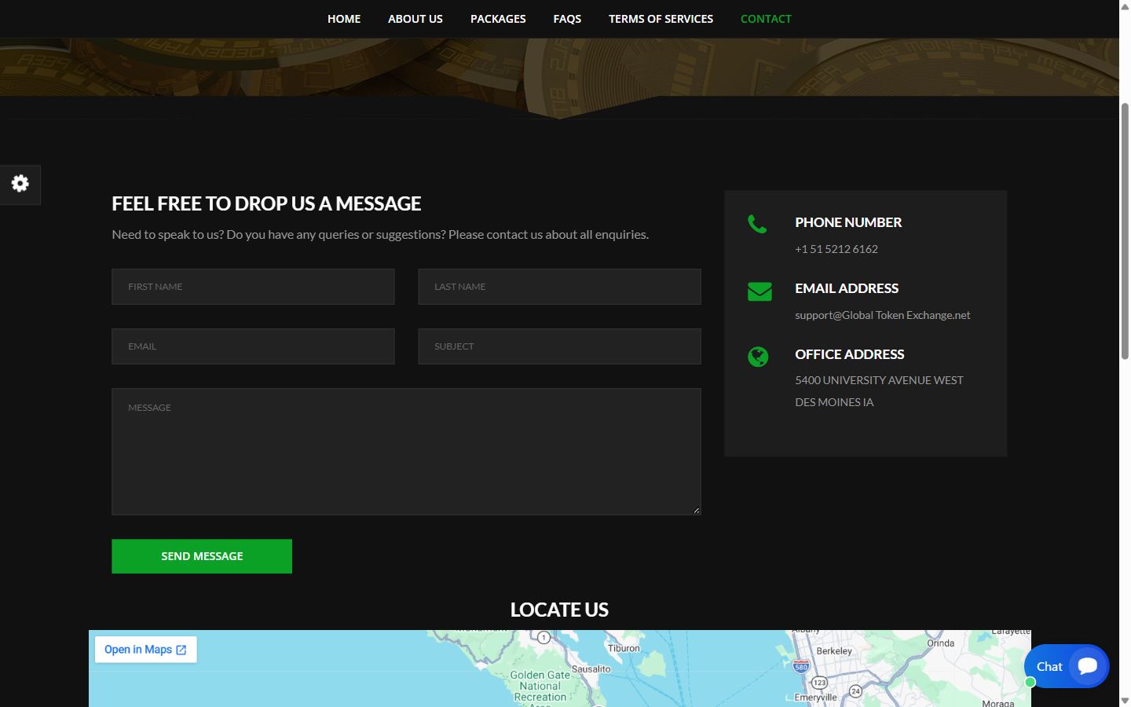Click the Open in Maps link

[x=146, y=650]
